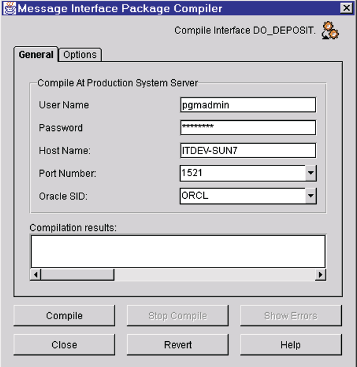Click the results scrollbar left arrow
Viewport: 357px width, 367px height.
[x=36, y=274]
